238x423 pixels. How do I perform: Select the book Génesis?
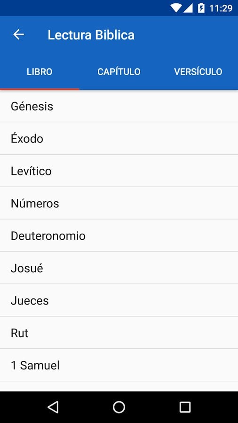(119, 106)
